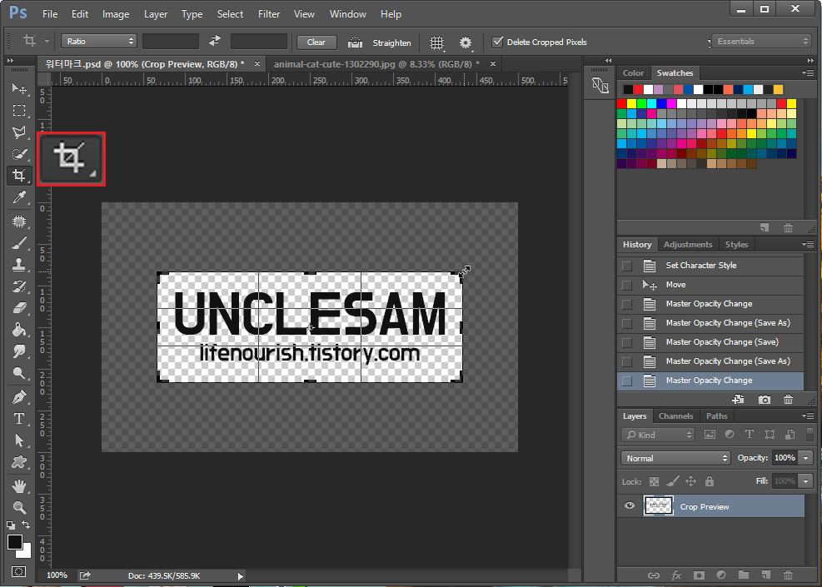Select the Hand tool
This screenshot has width=822, height=587.
click(x=19, y=486)
